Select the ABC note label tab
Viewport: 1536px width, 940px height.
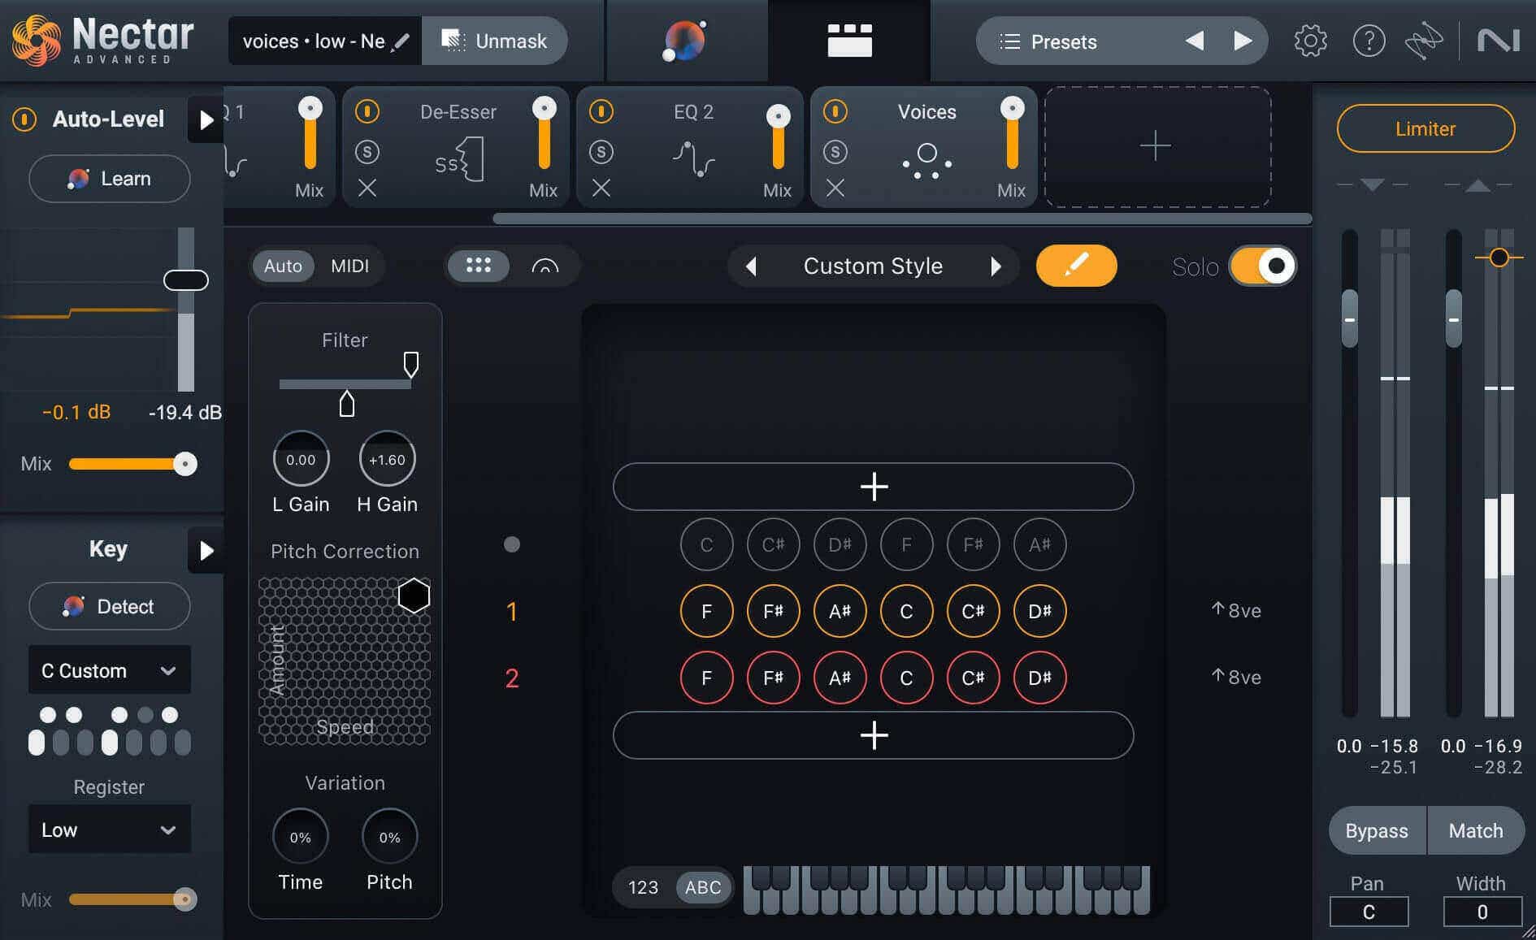click(x=703, y=887)
